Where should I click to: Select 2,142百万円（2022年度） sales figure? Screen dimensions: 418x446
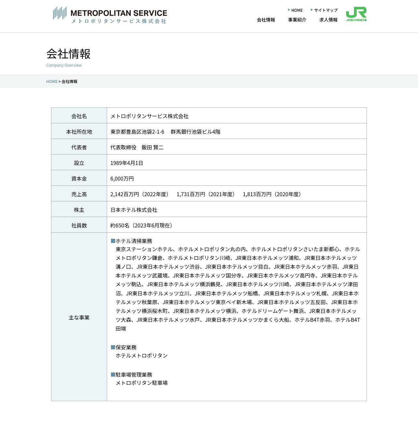141,194
